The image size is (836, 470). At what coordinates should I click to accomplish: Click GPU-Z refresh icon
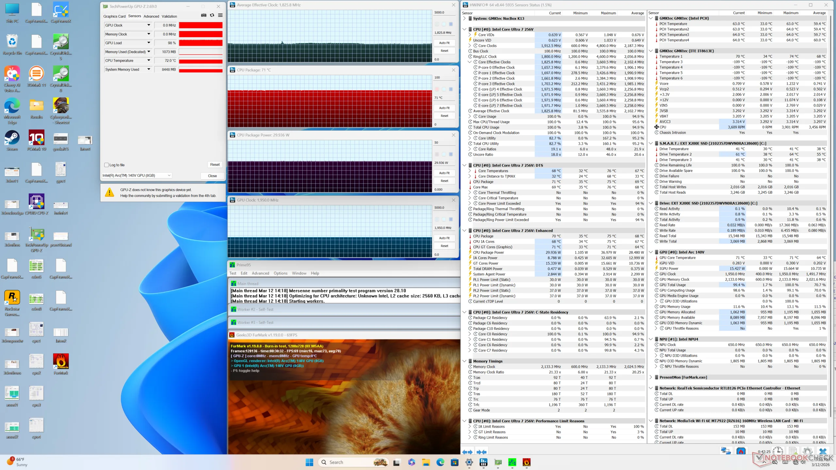(212, 15)
